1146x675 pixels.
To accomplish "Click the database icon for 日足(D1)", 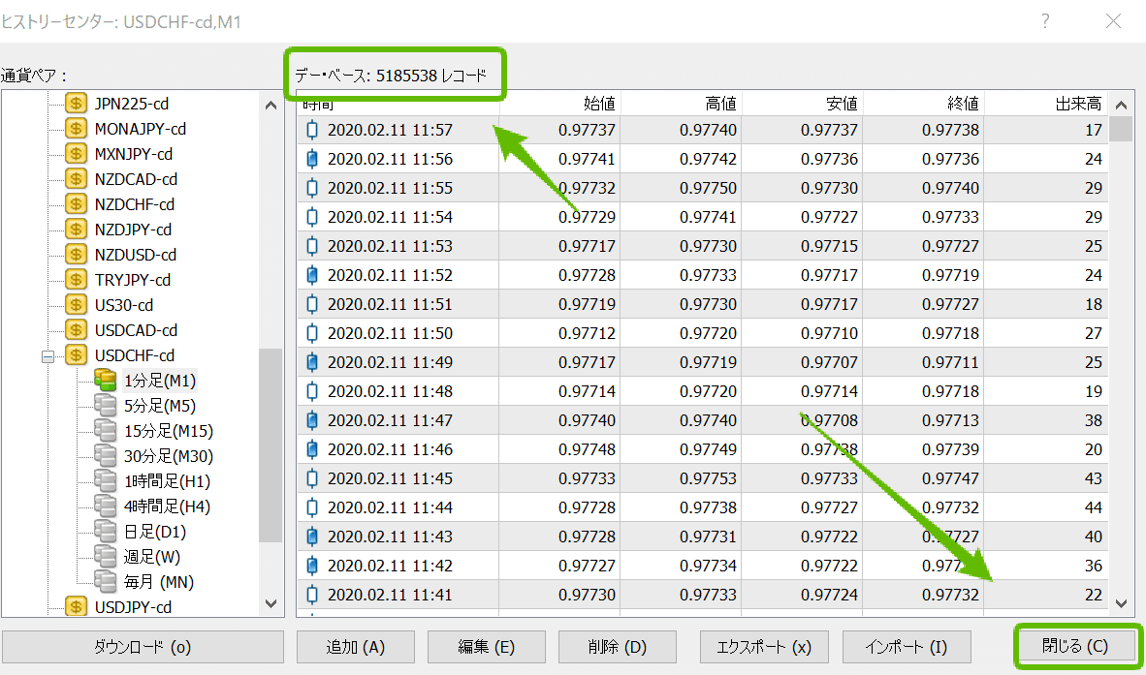I will pos(106,532).
